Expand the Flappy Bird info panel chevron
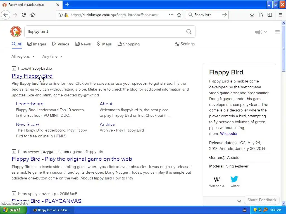This screenshot has width=286, height=214. pos(239,201)
